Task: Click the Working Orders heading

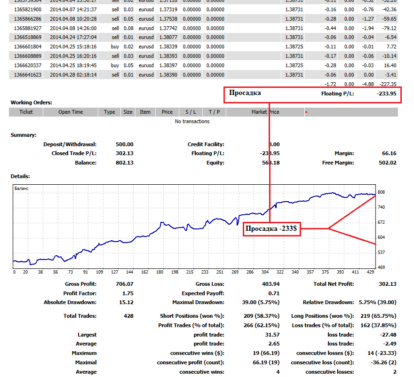Action: (x=32, y=102)
